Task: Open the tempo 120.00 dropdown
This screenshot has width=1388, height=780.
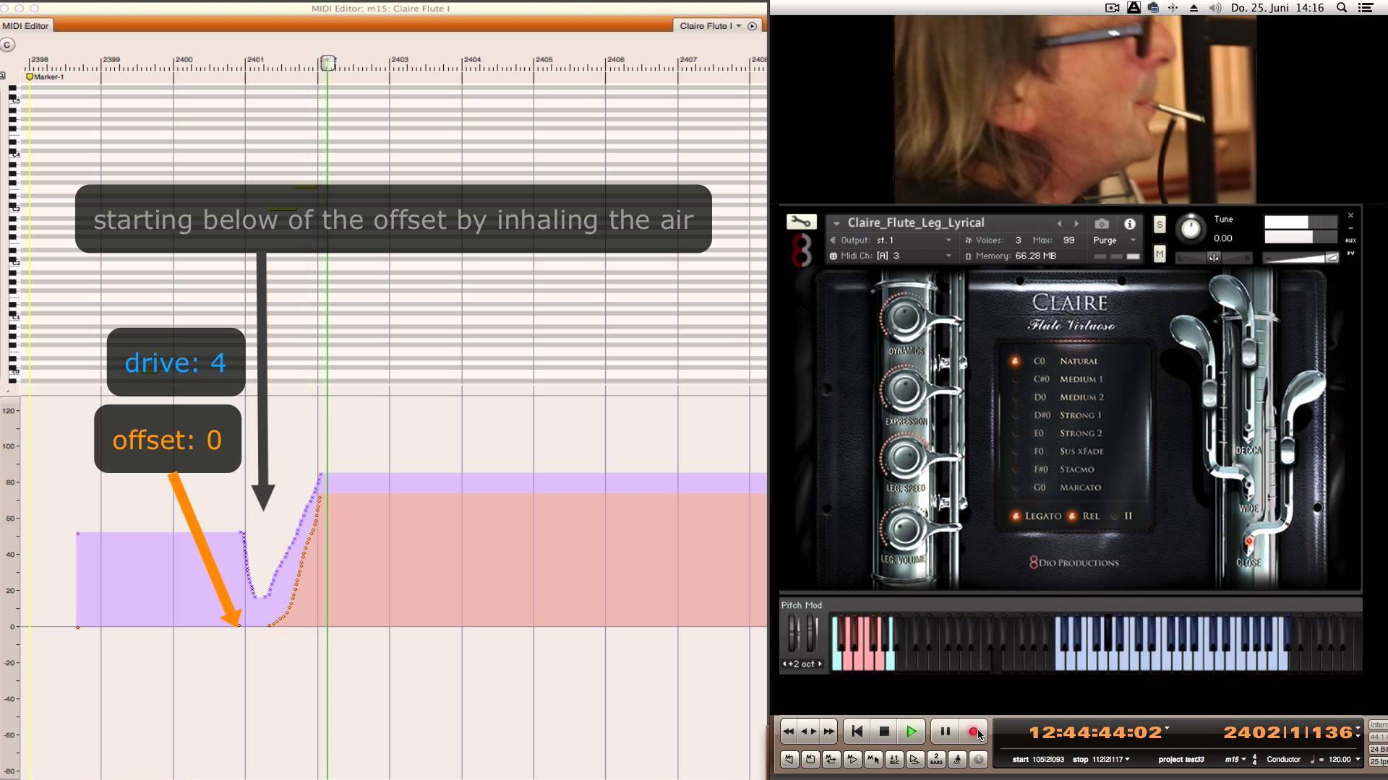Action: [x=1358, y=759]
